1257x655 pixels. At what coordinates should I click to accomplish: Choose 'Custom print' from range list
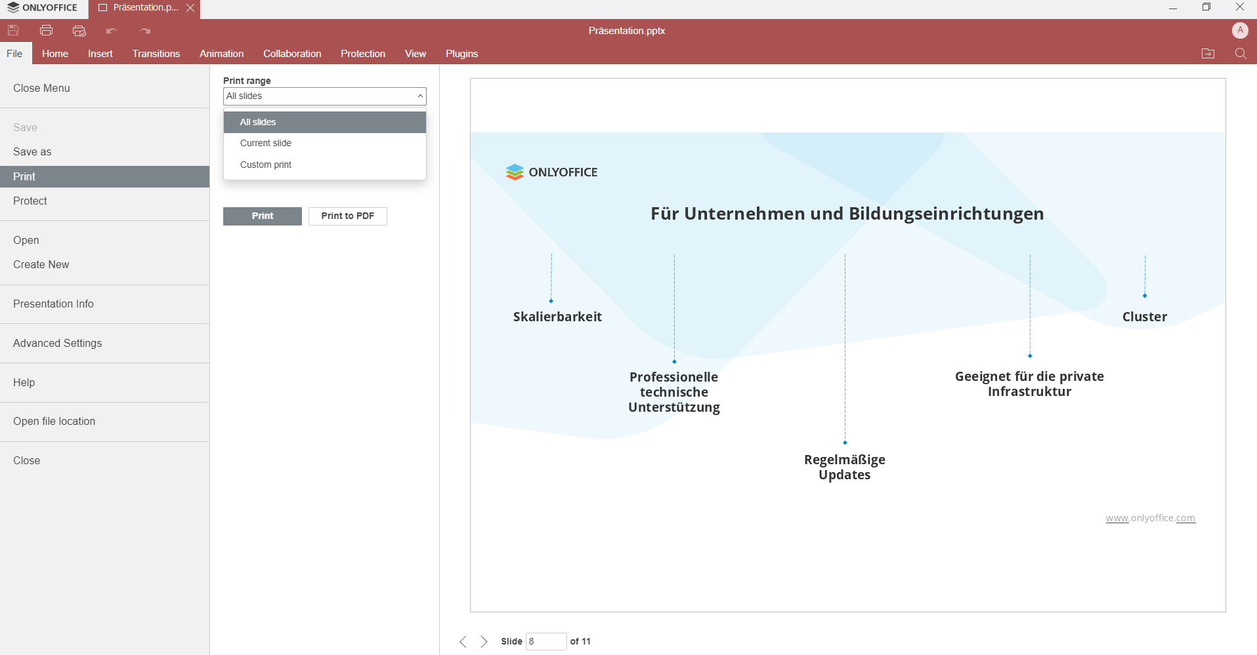point(266,165)
